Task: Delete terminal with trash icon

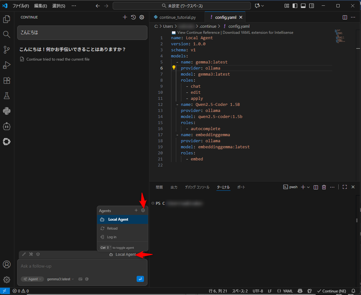Action: pyautogui.click(x=324, y=187)
